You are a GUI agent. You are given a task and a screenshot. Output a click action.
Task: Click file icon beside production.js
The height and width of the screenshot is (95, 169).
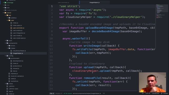tap(11, 66)
